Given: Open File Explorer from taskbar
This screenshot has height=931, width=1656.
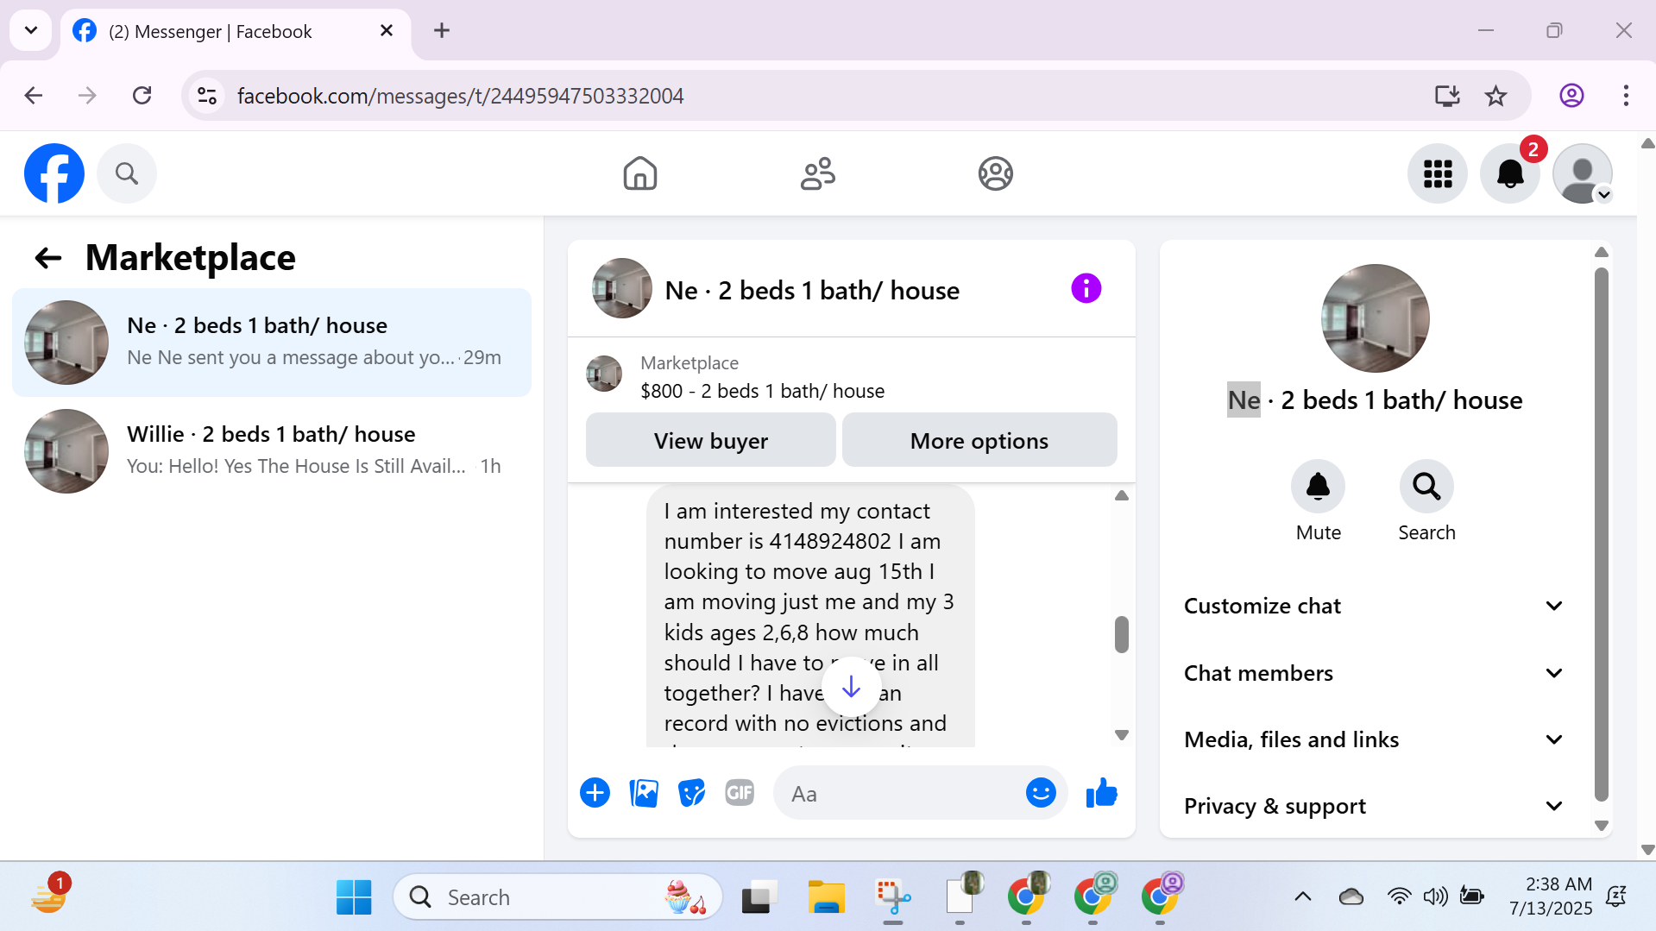Looking at the screenshot, I should [x=826, y=897].
